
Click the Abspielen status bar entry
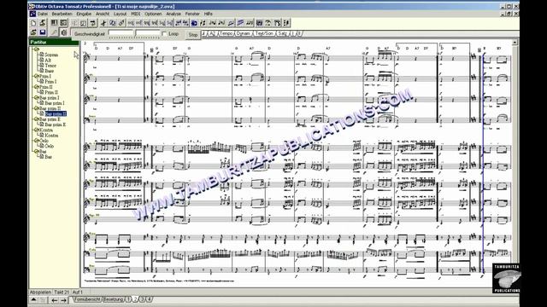coord(40,292)
